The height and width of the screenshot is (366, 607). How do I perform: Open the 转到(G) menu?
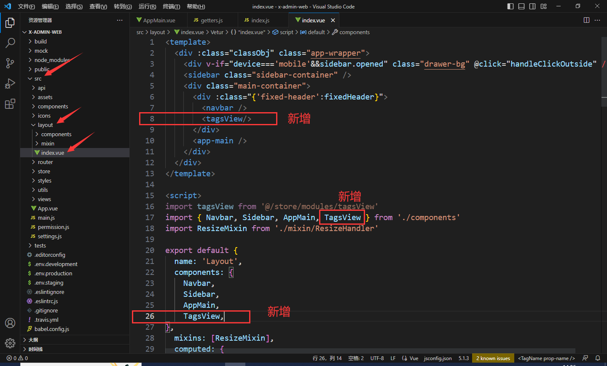(x=123, y=6)
